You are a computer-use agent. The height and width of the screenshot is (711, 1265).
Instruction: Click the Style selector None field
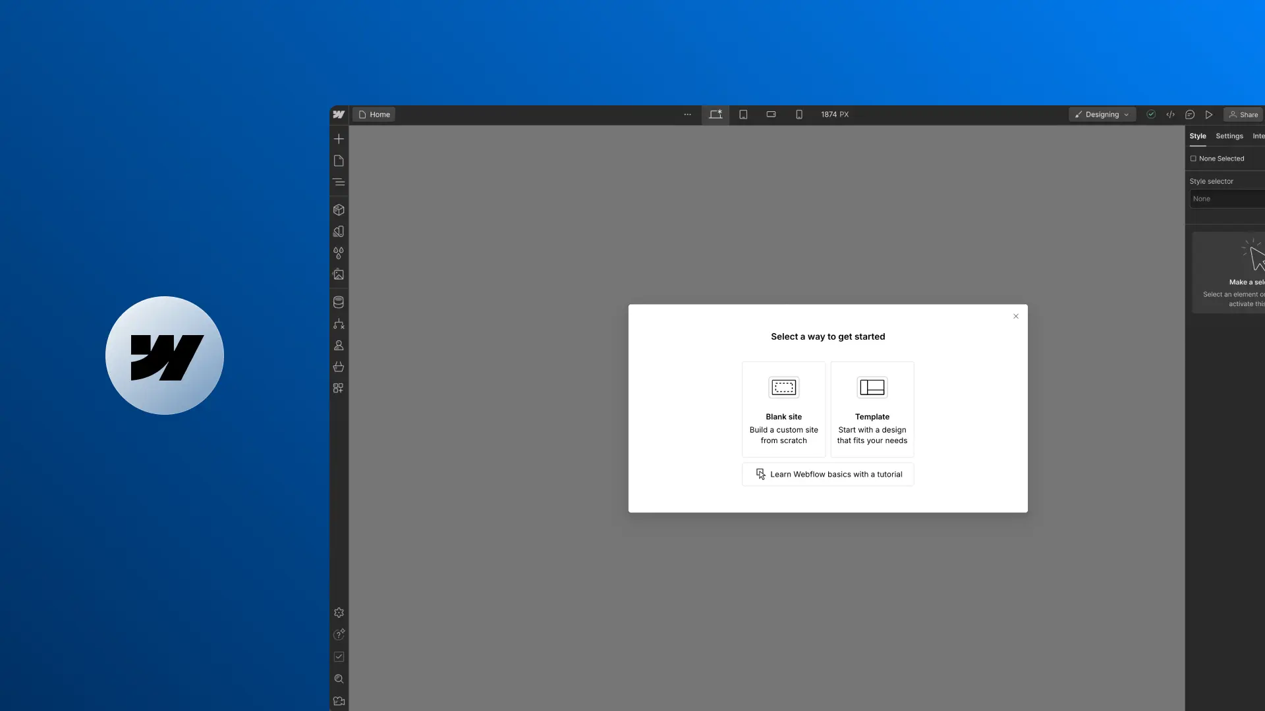(1227, 199)
